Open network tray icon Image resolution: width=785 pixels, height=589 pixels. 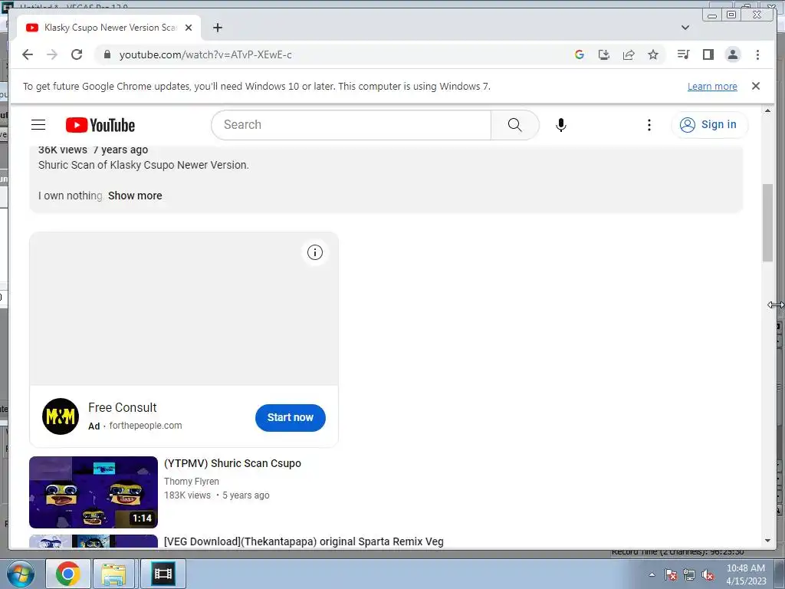click(689, 574)
